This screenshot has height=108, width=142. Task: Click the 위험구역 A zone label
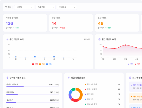pos(10,92)
